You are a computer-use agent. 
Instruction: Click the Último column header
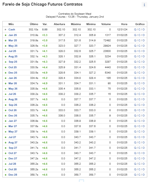pyautogui.click(x=34, y=24)
